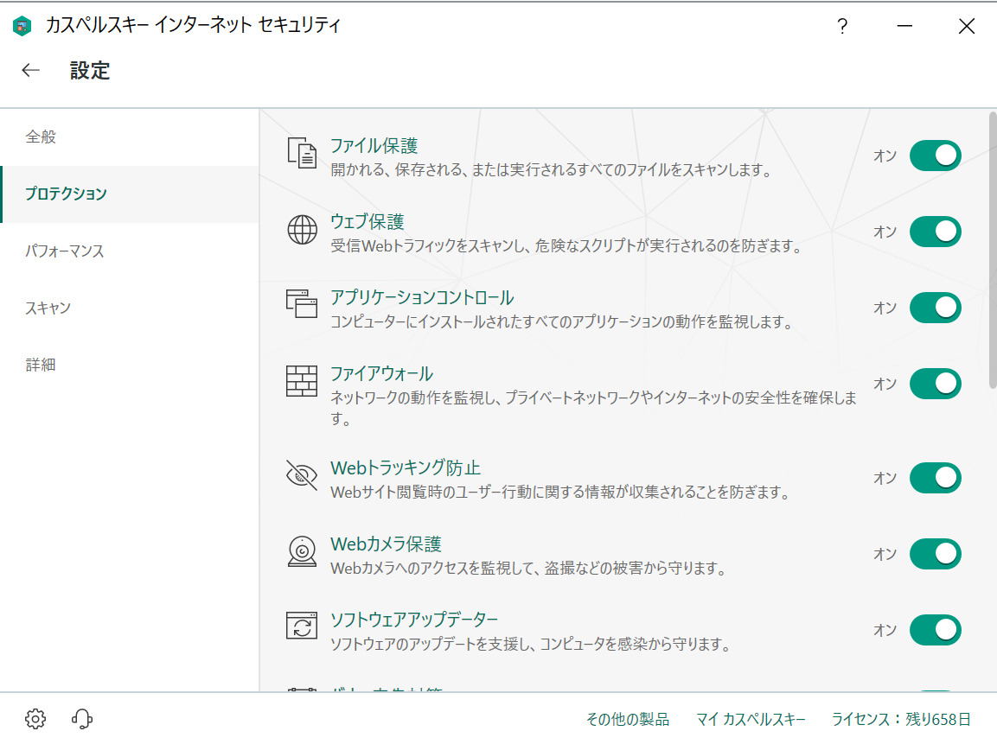Click the 設定 page heading
The image size is (997, 744).
coord(90,71)
